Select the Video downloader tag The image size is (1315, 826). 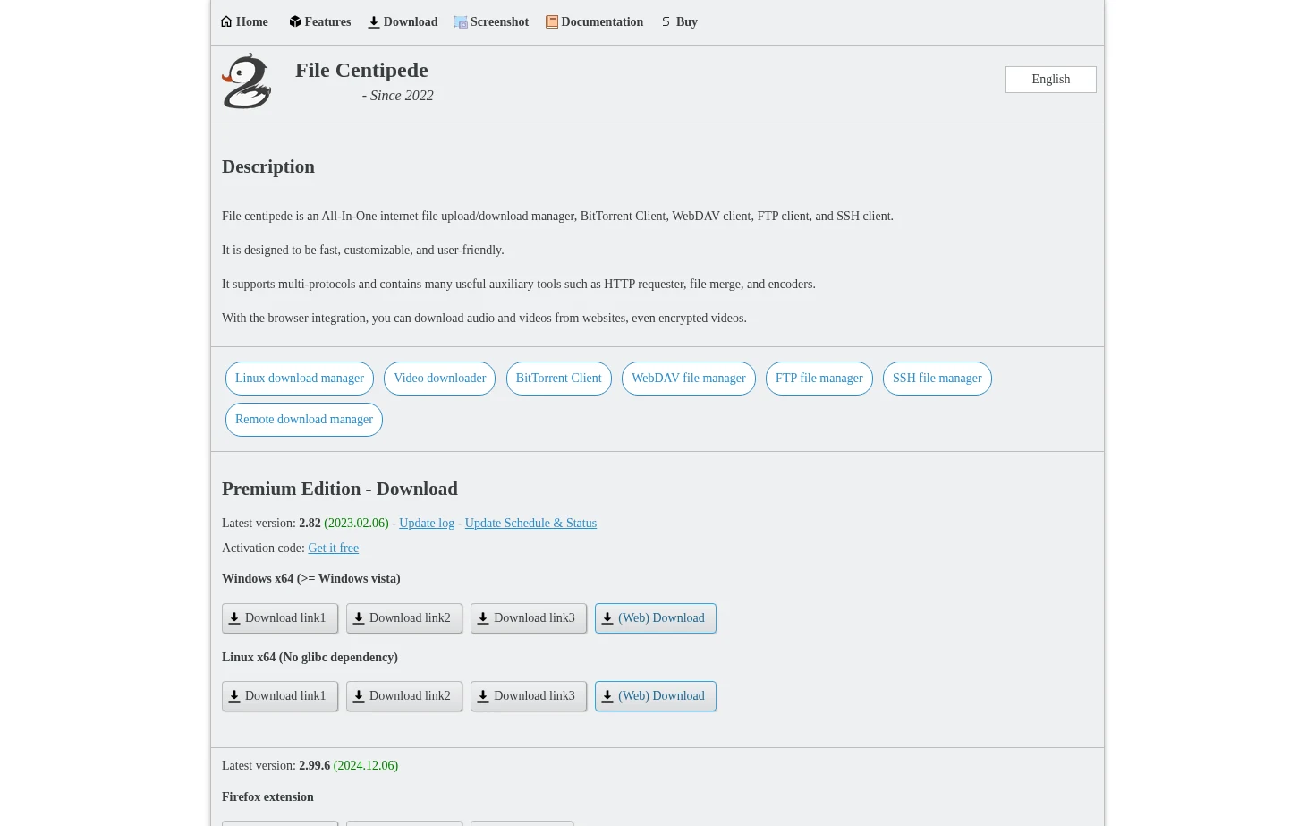[x=440, y=379]
